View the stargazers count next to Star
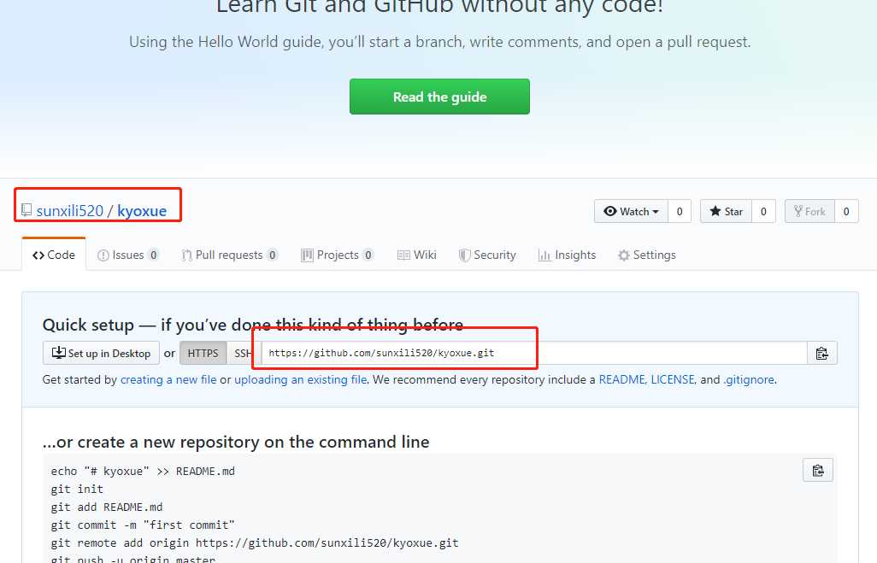Viewport: 877px width, 563px height. point(763,211)
